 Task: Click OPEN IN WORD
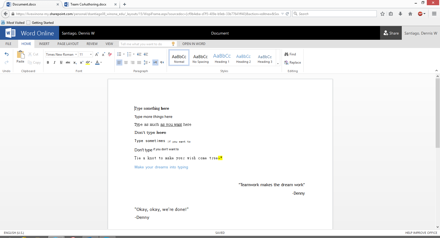[194, 44]
